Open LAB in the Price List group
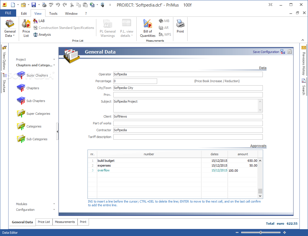The height and width of the screenshot is (236, 308). pos(39,21)
